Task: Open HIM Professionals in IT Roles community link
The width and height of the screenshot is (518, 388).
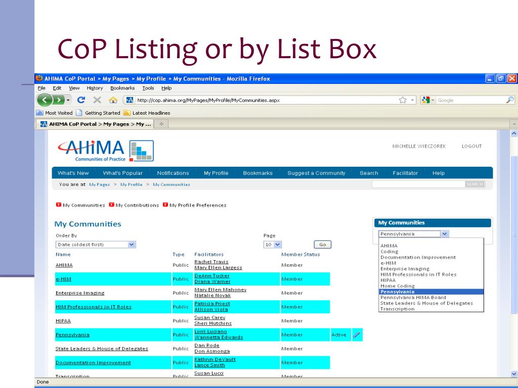Action: click(x=94, y=307)
